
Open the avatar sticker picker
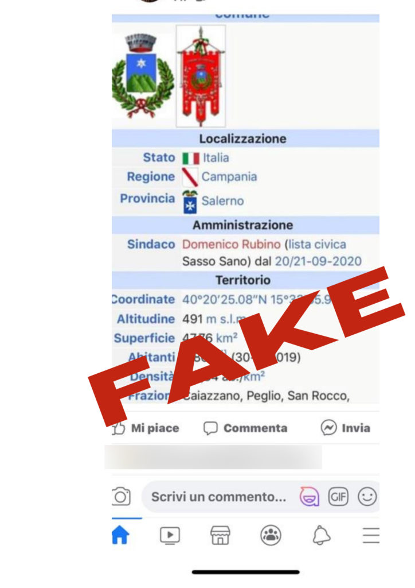tap(309, 497)
